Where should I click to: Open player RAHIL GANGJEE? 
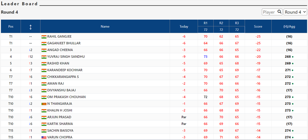click(x=59, y=36)
